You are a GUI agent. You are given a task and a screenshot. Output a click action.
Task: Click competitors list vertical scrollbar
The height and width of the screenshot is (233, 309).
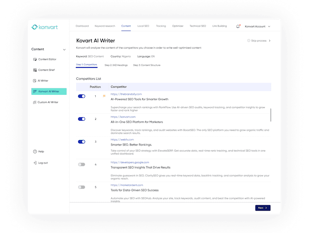coord(271,115)
